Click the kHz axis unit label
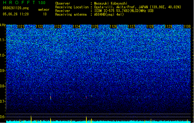The width and height of the screenshot is (194, 123). [x=3, y=25]
